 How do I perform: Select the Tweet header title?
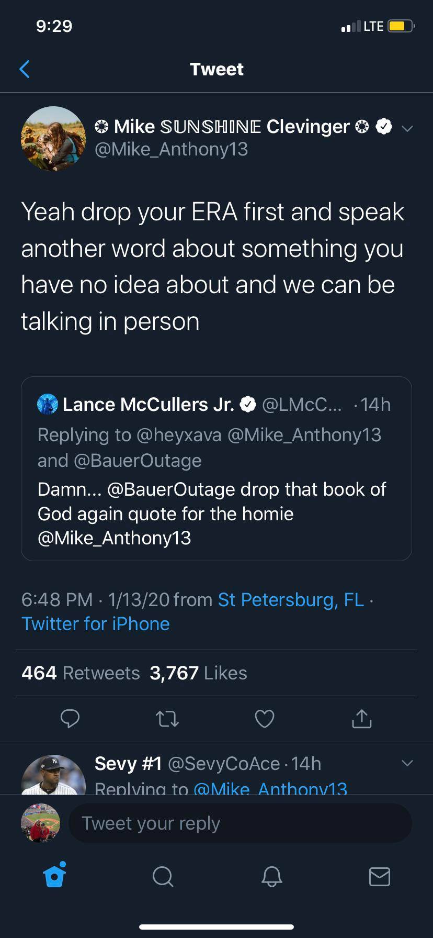click(x=216, y=69)
